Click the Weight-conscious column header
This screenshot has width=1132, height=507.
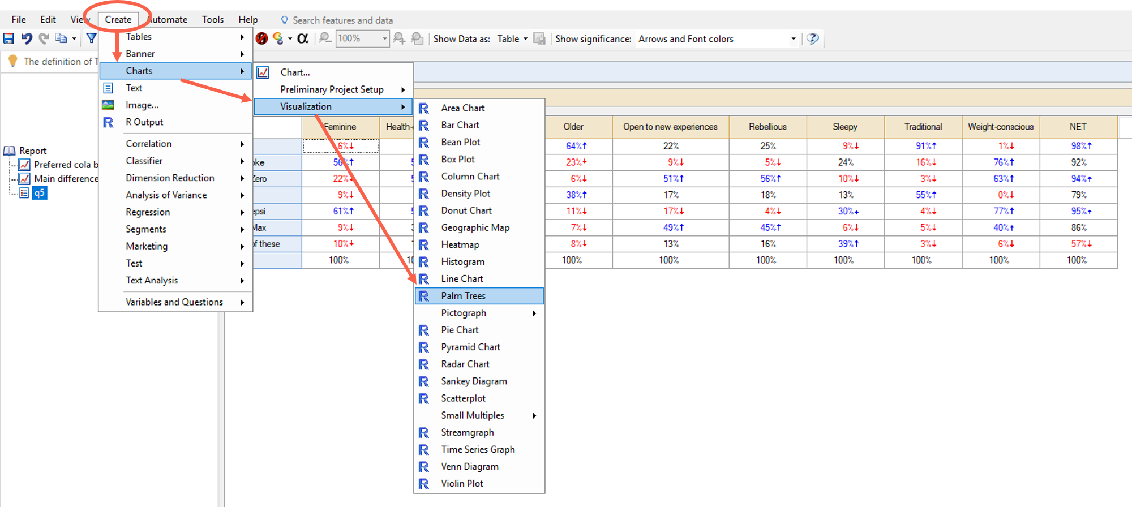1001,127
